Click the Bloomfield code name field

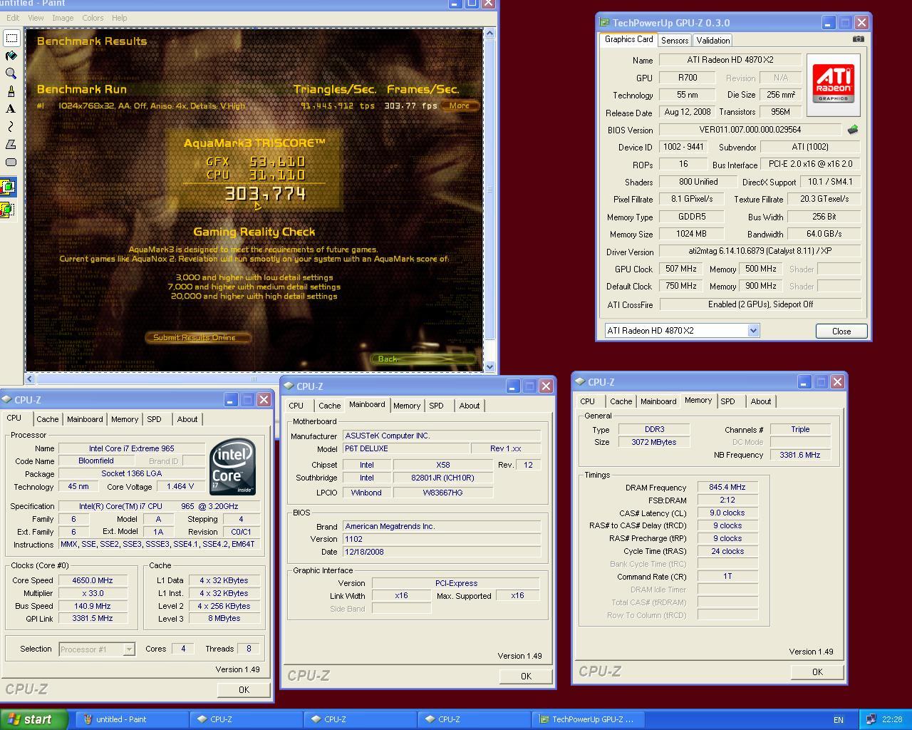point(95,461)
